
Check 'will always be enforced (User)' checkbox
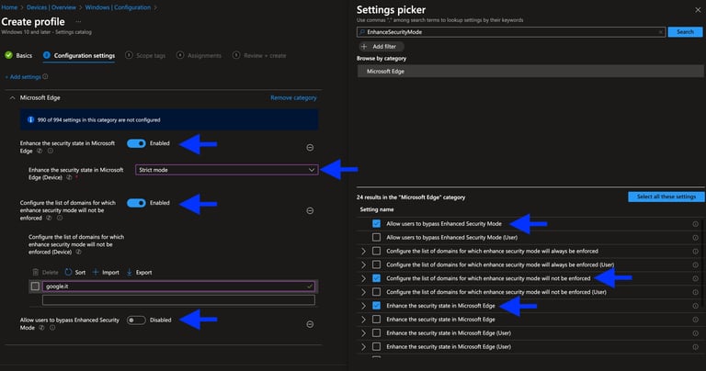[x=376, y=264]
